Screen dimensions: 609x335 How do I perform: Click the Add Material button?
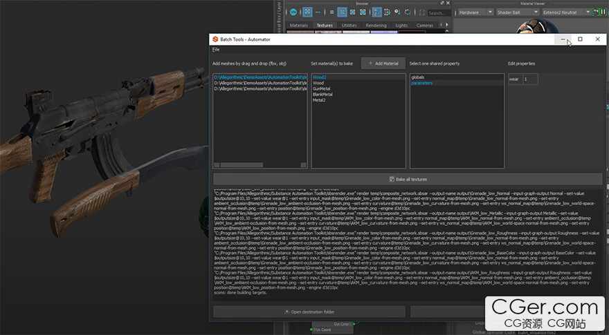point(383,64)
